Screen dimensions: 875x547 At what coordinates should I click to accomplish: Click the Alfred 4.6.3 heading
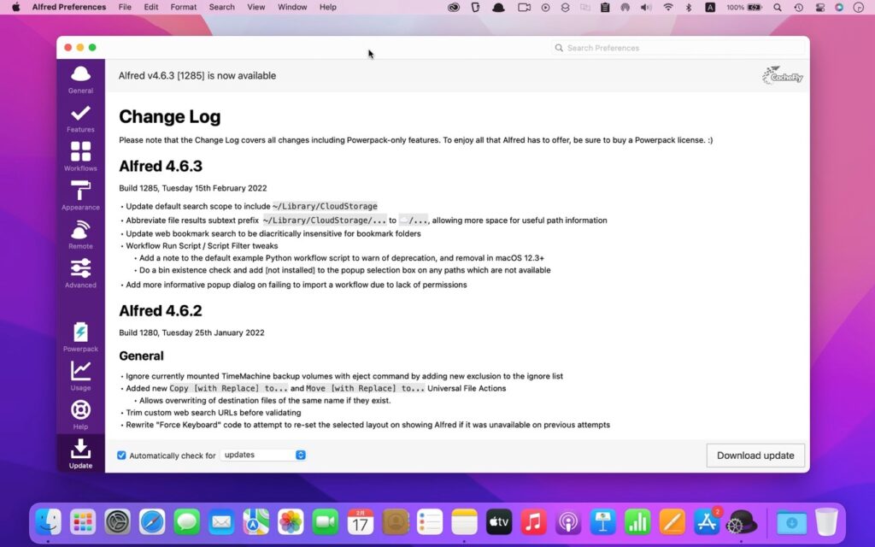click(161, 167)
